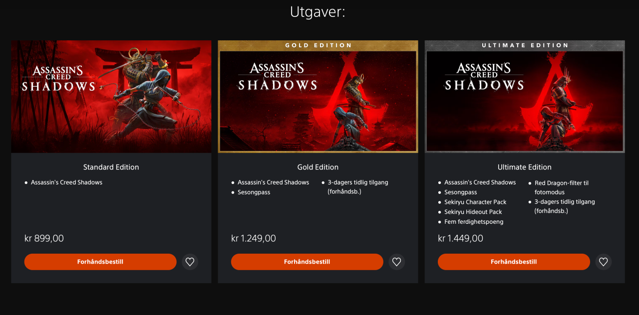The height and width of the screenshot is (315, 639).
Task: Click Fem ferdighetspoeng list item
Action: click(x=474, y=222)
